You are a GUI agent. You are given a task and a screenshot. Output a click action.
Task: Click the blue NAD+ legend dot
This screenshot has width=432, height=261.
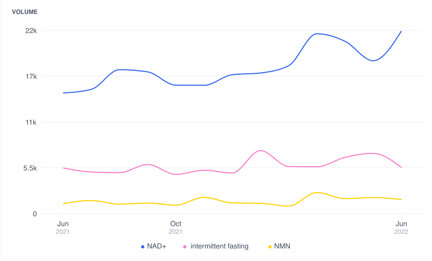[x=142, y=247]
